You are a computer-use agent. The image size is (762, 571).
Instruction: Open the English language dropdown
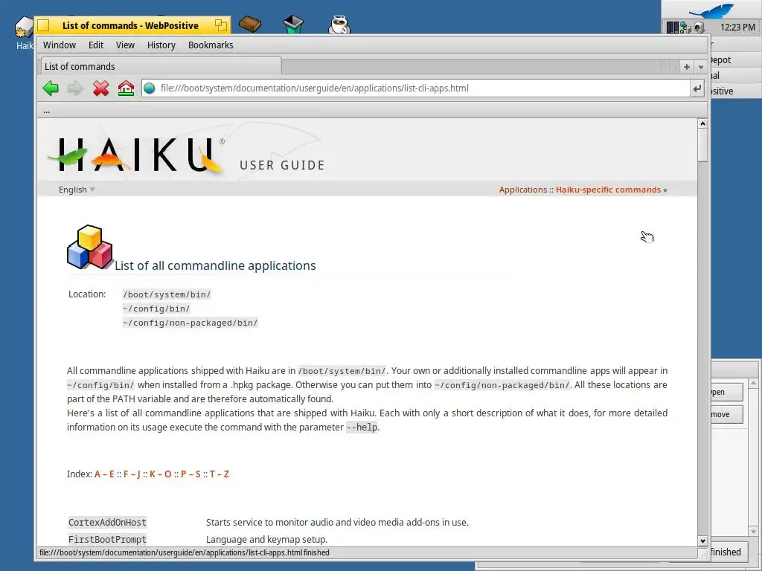(x=77, y=190)
